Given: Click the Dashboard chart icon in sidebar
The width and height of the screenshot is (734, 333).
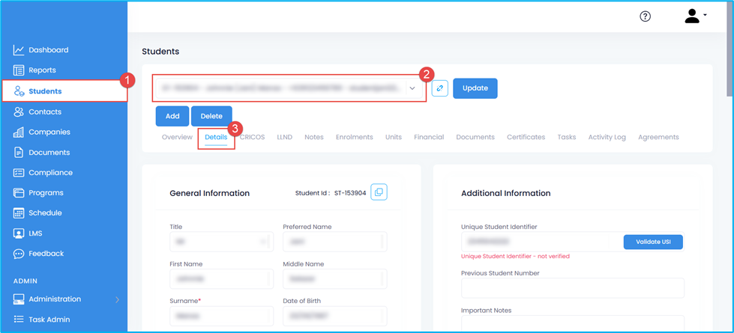Looking at the screenshot, I should coord(19,50).
